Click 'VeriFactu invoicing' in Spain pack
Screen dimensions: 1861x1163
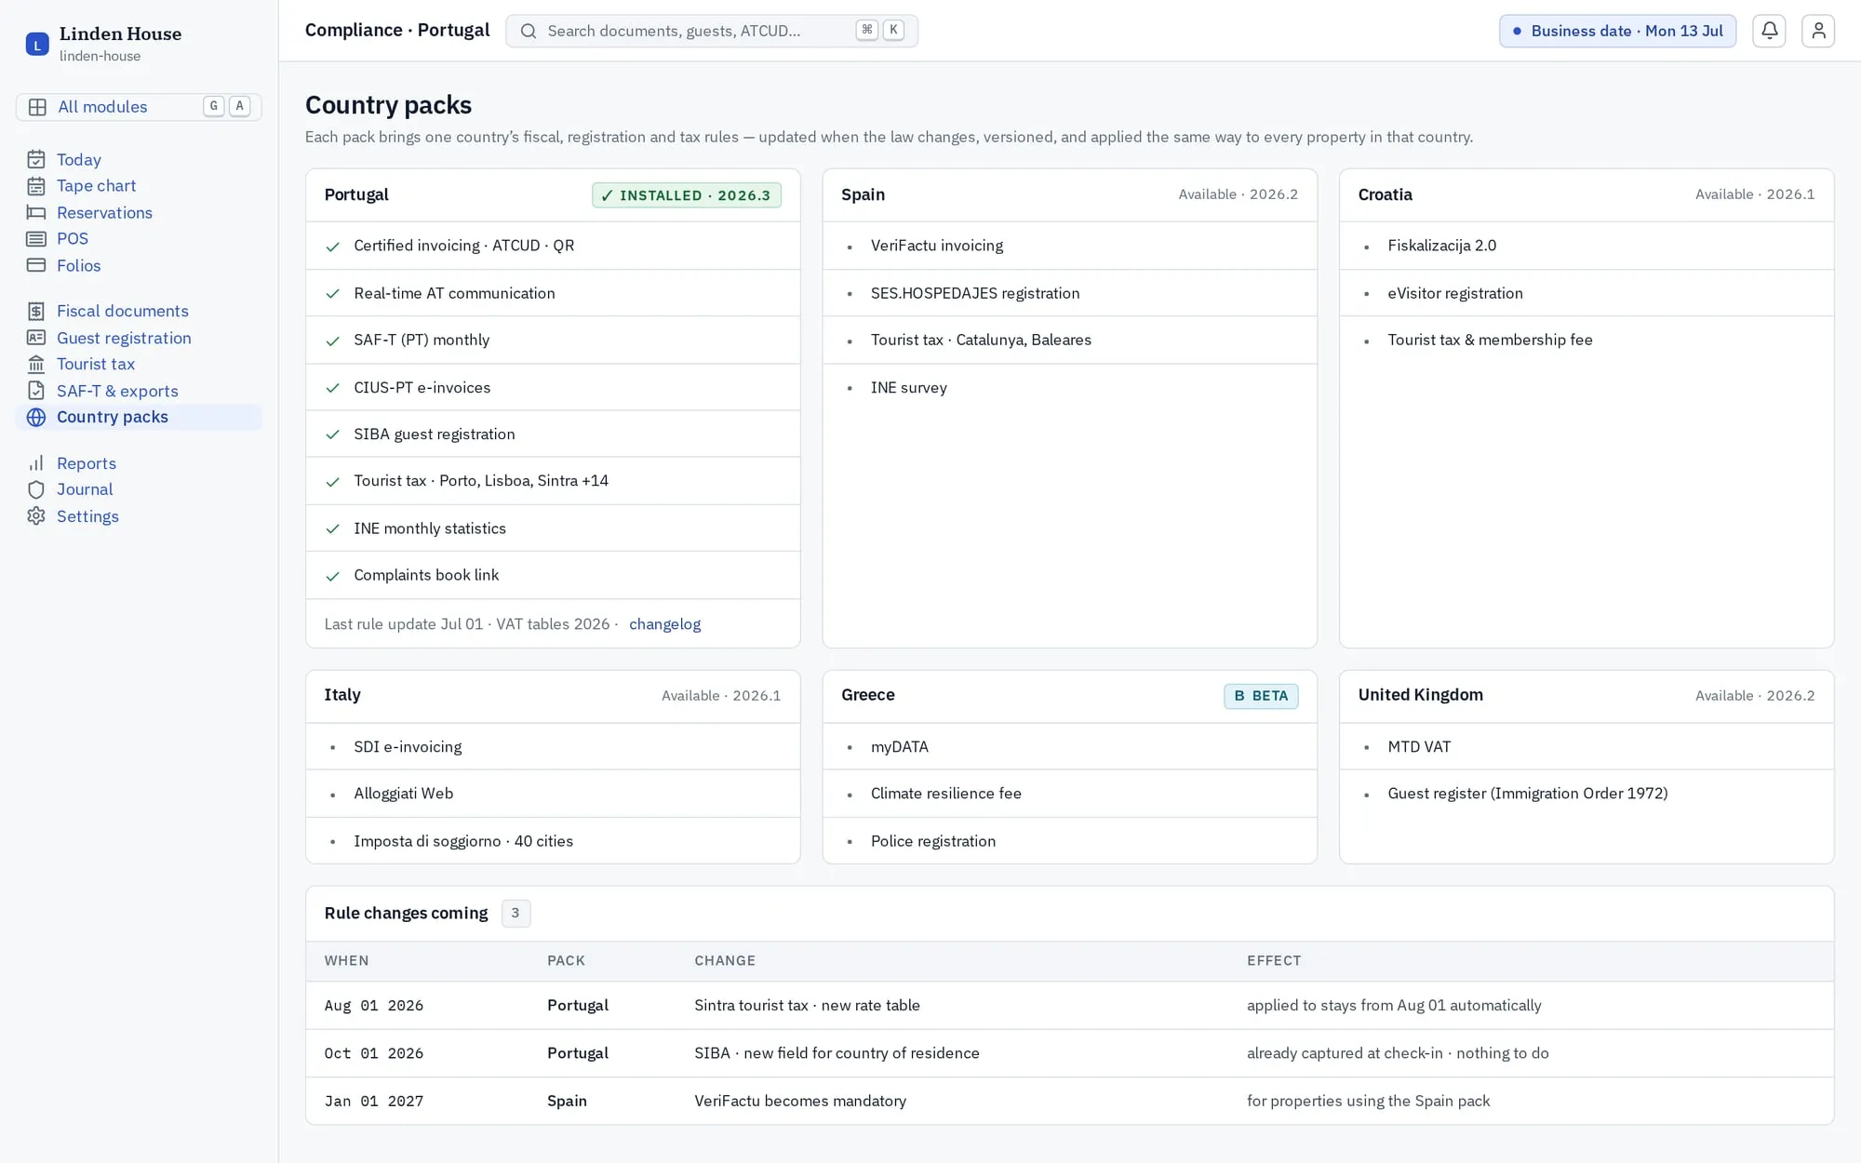click(x=937, y=246)
